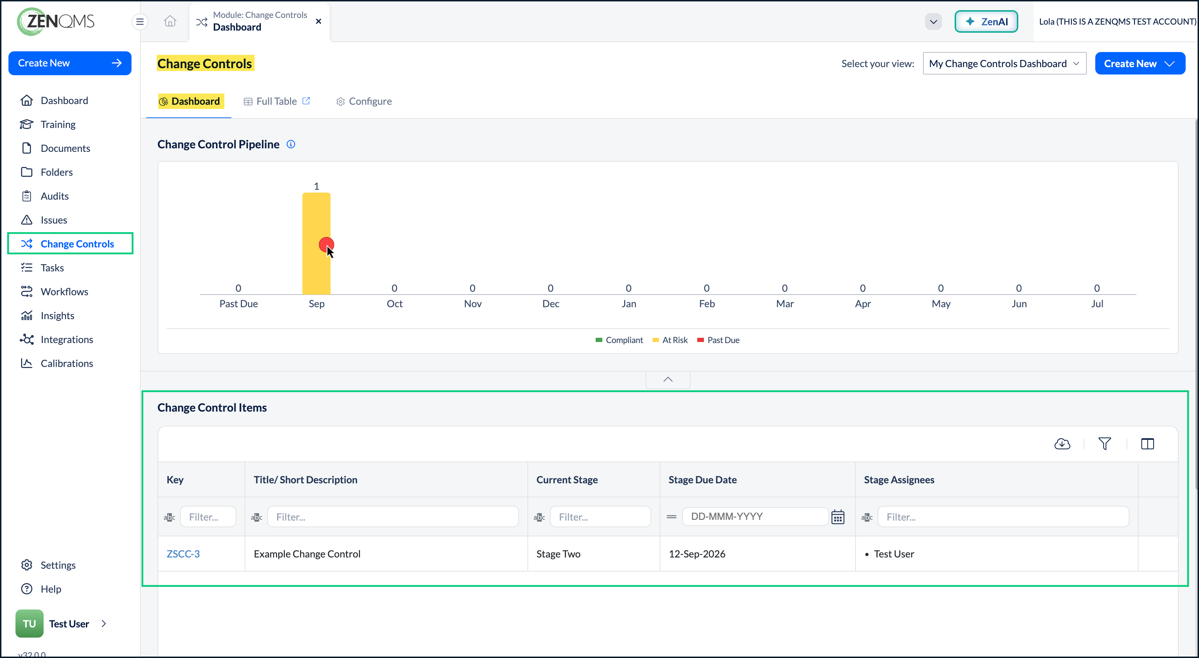The width and height of the screenshot is (1199, 658).
Task: Click the Title/Short Description filter input
Action: (x=393, y=517)
